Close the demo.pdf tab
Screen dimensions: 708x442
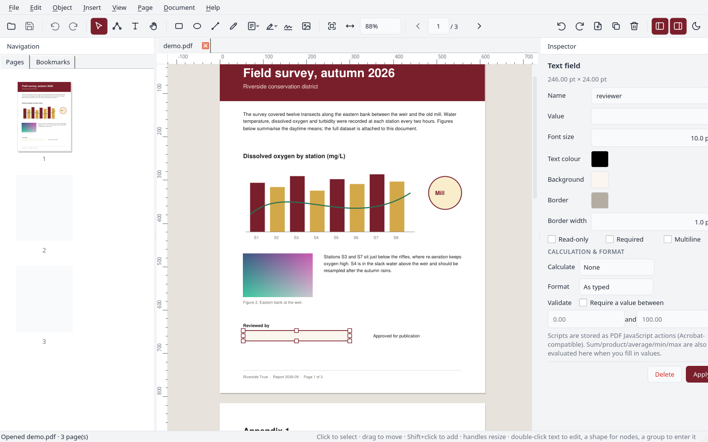point(206,46)
